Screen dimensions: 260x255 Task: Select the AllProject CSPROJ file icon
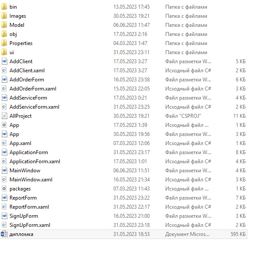tap(4, 116)
